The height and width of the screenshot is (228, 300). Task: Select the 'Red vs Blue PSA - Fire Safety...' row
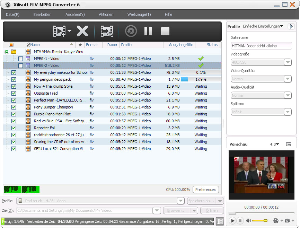(x=112, y=121)
